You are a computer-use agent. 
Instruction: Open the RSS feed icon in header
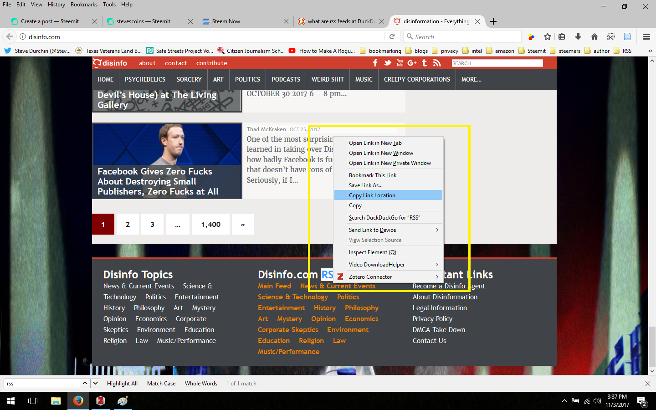coord(437,63)
